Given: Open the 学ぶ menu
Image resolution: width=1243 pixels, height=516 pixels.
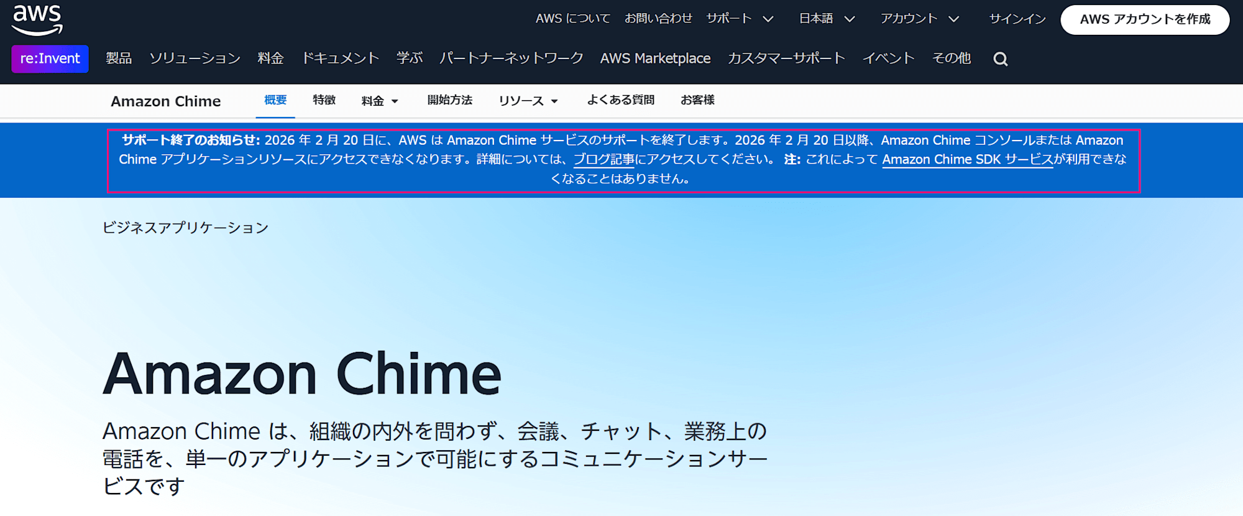Looking at the screenshot, I should [409, 58].
